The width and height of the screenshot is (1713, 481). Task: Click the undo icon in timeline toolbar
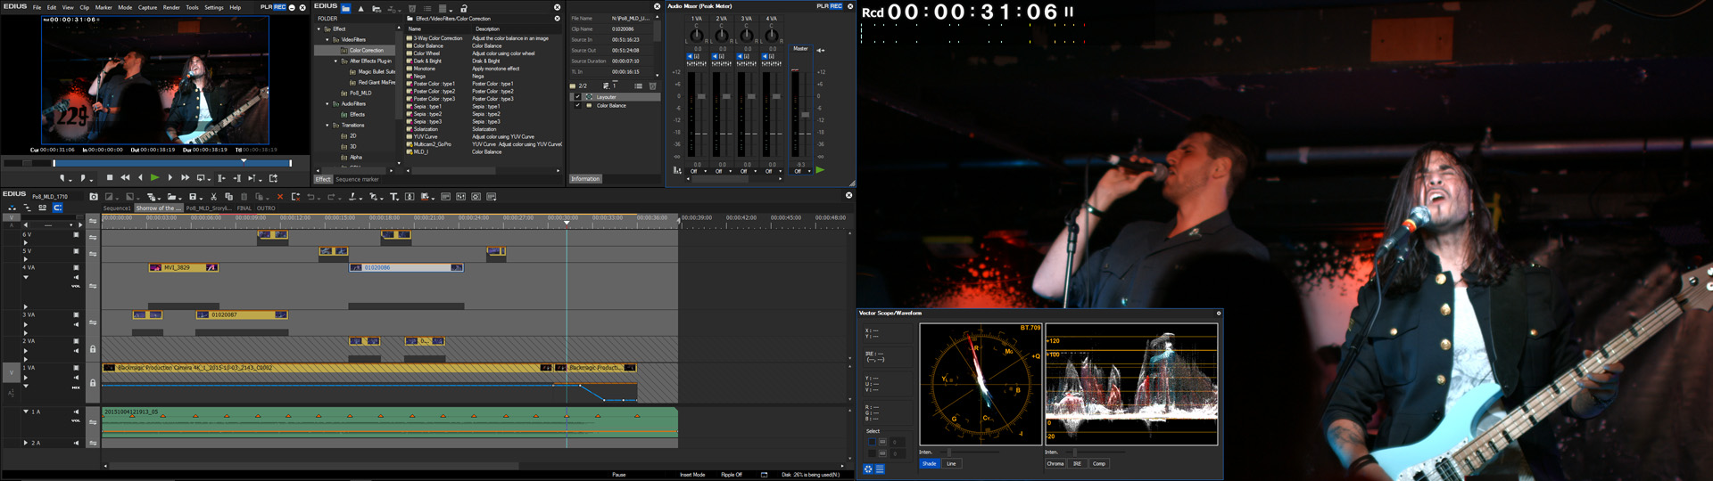pos(310,197)
